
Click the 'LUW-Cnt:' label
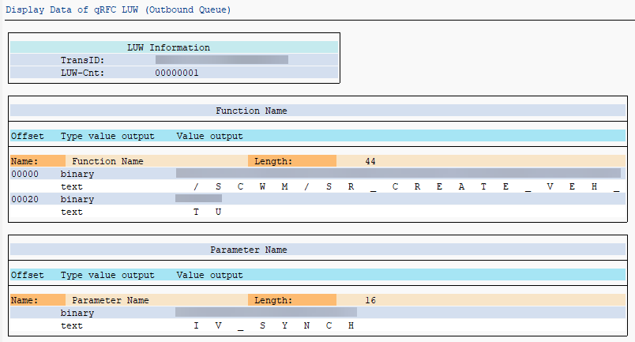point(83,73)
